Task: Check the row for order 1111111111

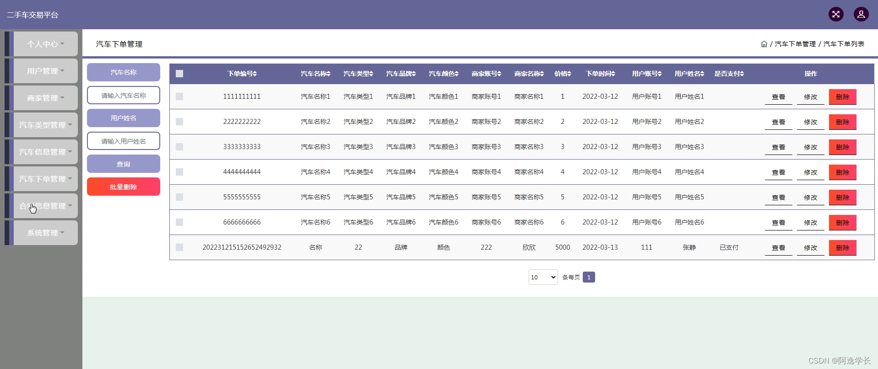Action: tap(179, 96)
